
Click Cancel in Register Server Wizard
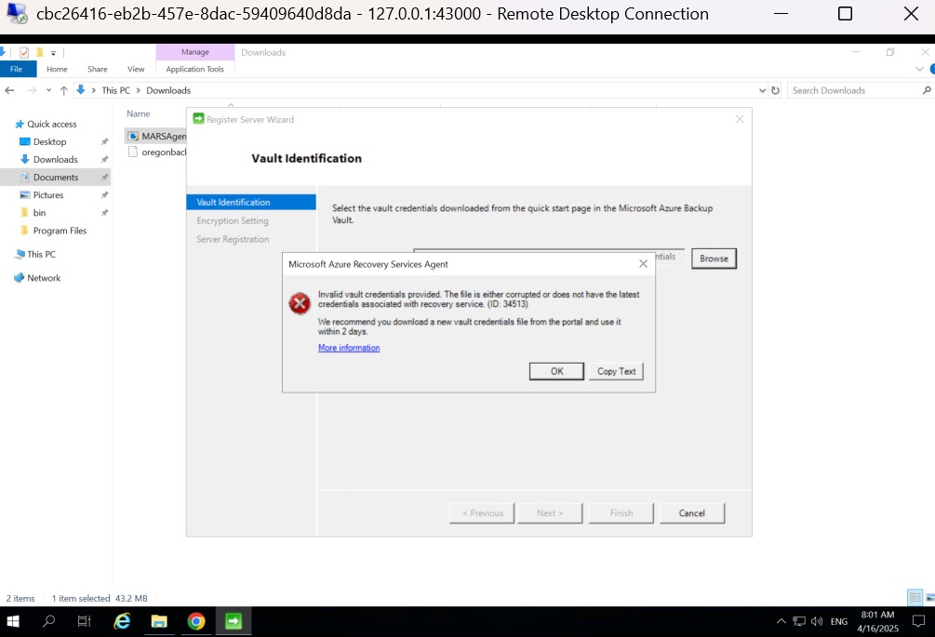click(691, 513)
